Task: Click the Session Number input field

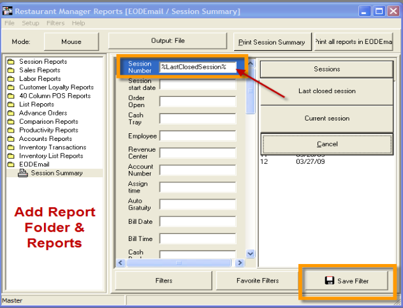Action: tap(198, 67)
